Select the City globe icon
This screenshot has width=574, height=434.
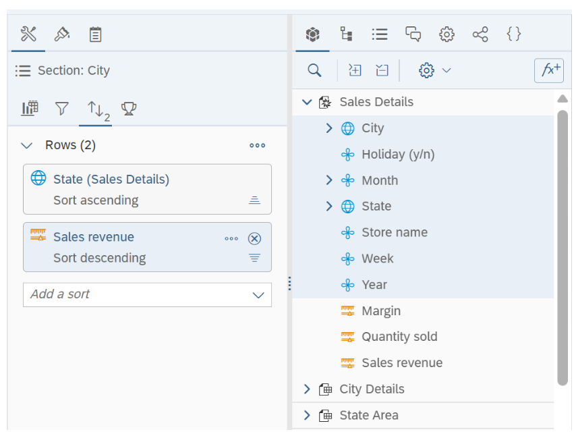tap(348, 128)
